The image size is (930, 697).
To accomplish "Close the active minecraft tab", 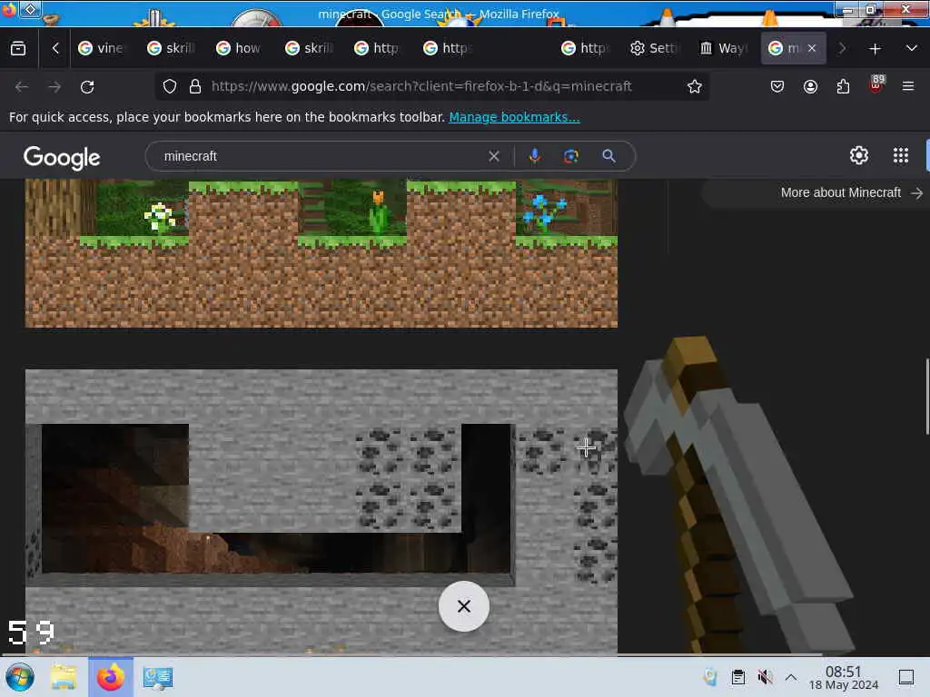I will pyautogui.click(x=812, y=48).
